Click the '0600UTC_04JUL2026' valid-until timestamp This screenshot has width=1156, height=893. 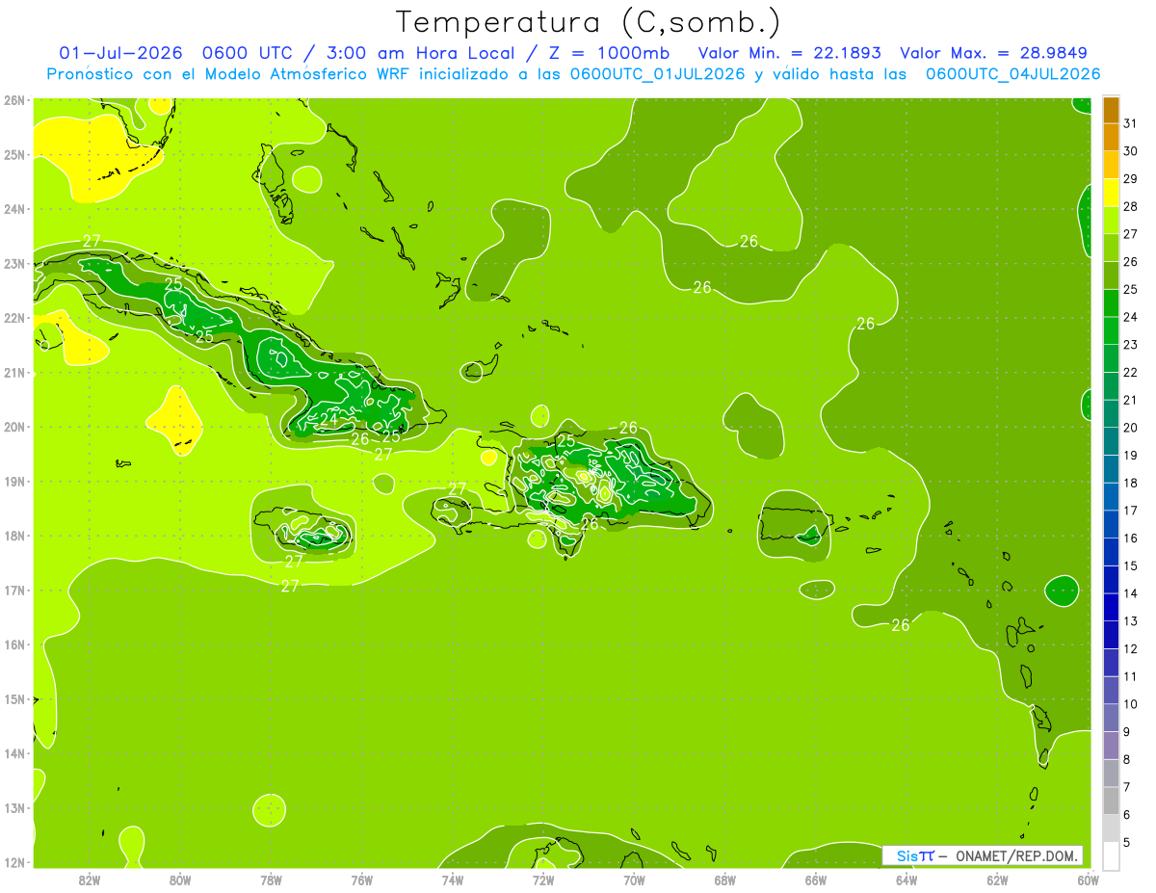[1012, 73]
